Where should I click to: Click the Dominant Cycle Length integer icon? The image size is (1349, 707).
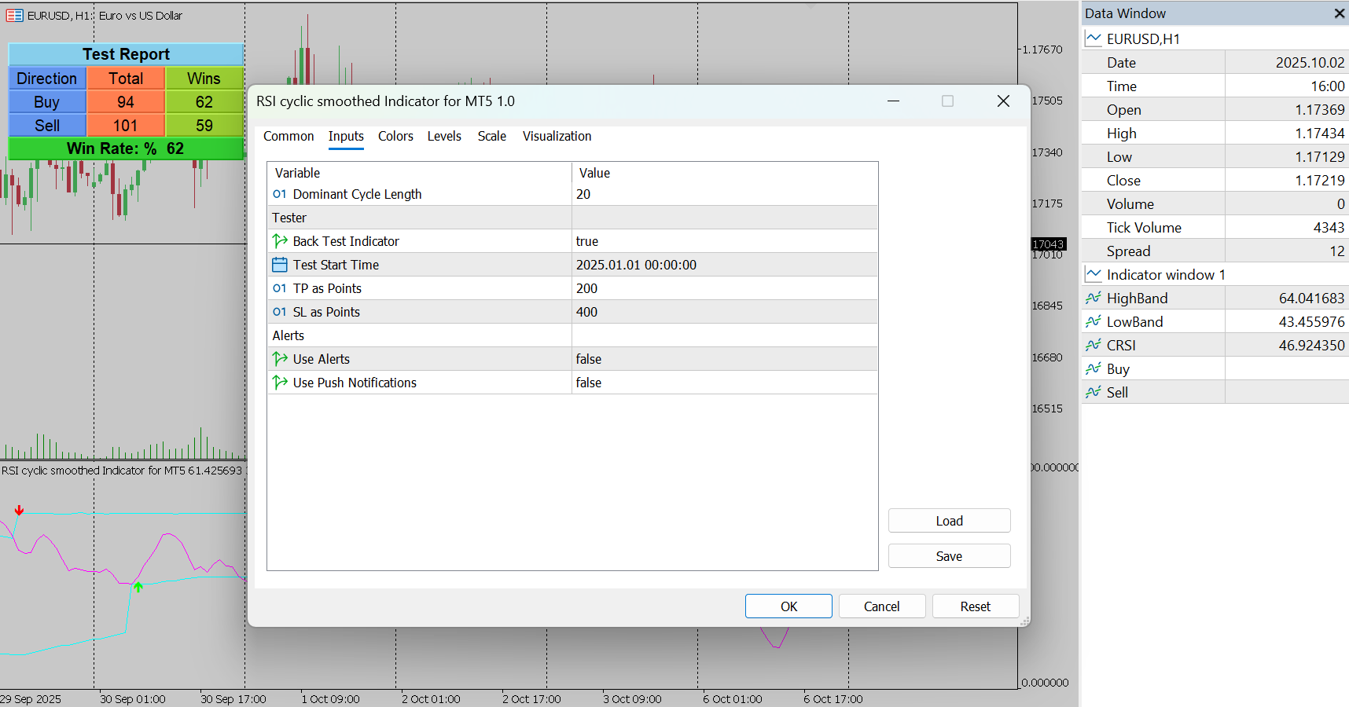point(279,194)
